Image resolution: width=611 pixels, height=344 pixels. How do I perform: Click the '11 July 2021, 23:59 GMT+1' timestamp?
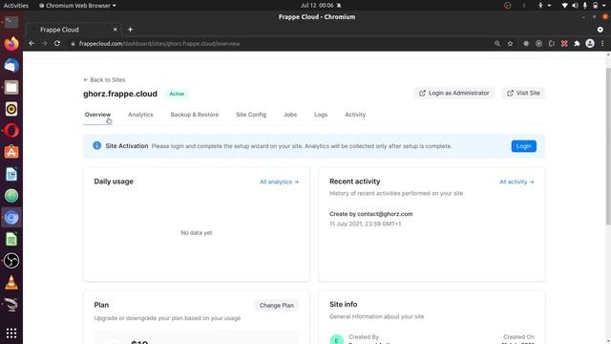click(365, 224)
